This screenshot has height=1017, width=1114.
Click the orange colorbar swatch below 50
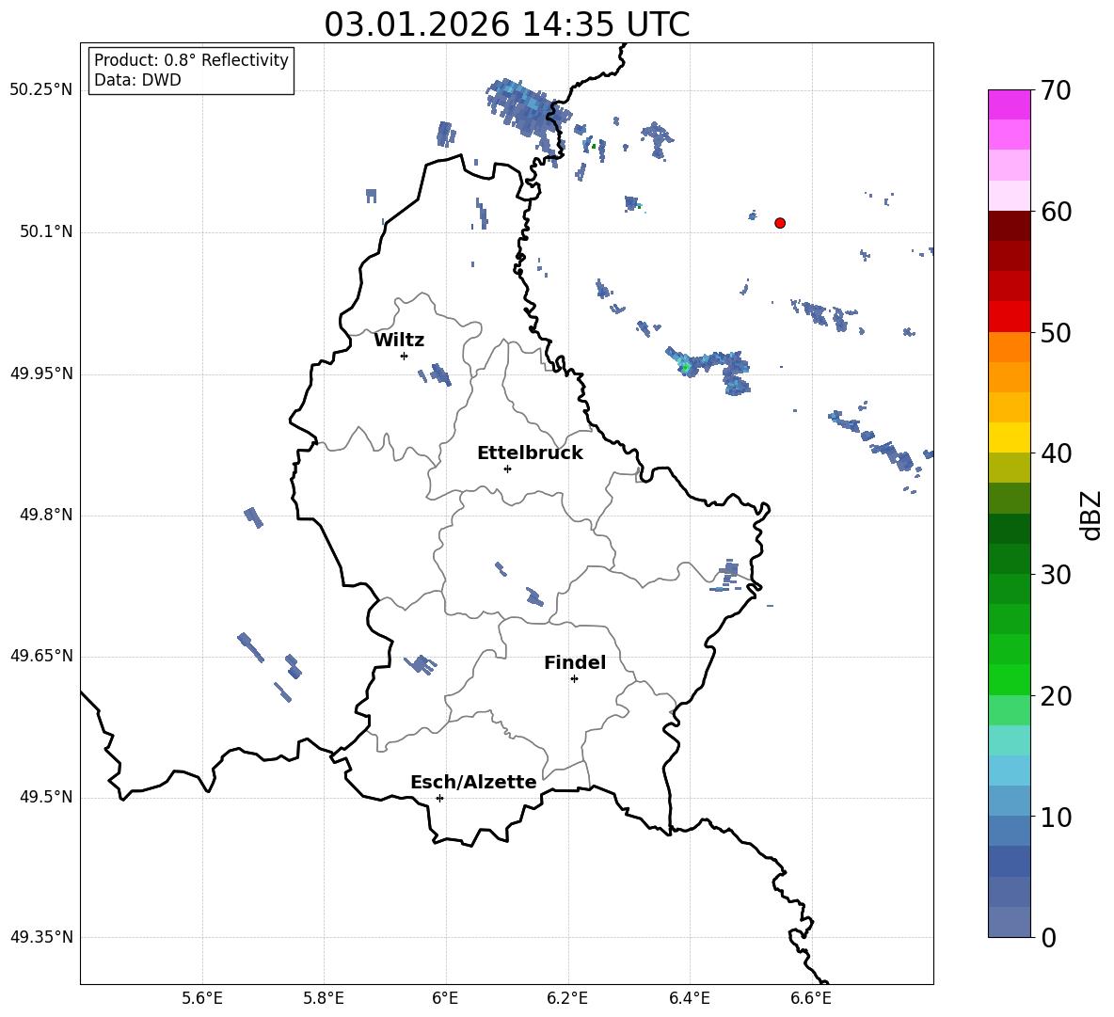[x=1010, y=346]
